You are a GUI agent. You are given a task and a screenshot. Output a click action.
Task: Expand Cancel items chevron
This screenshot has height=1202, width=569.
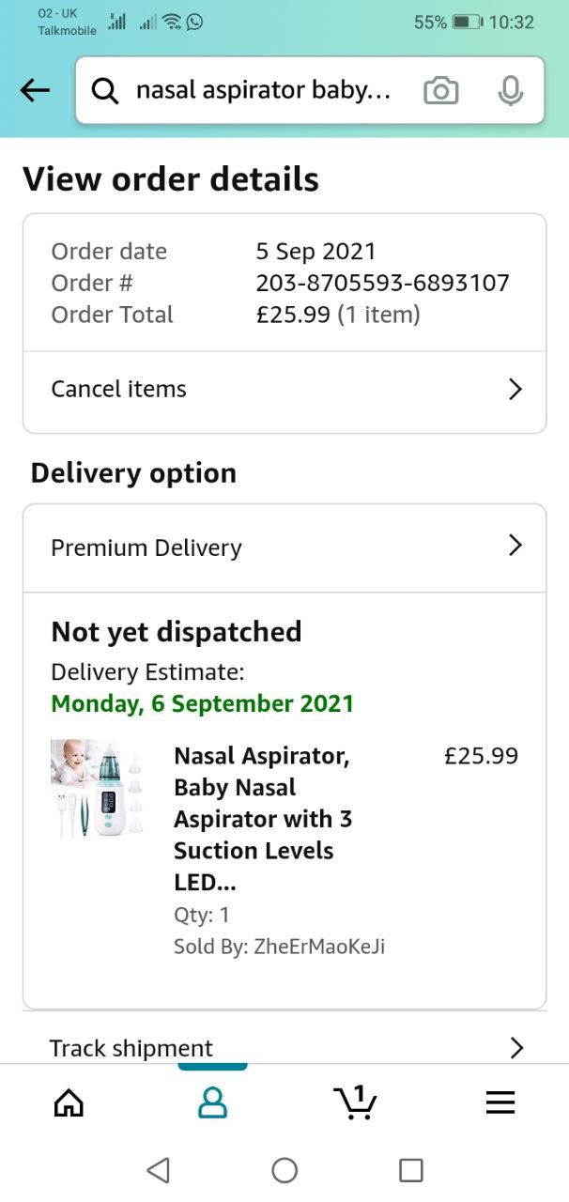pyautogui.click(x=515, y=389)
